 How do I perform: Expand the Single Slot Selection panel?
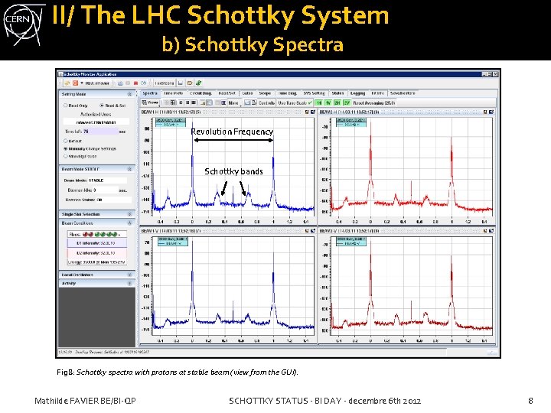129,214
